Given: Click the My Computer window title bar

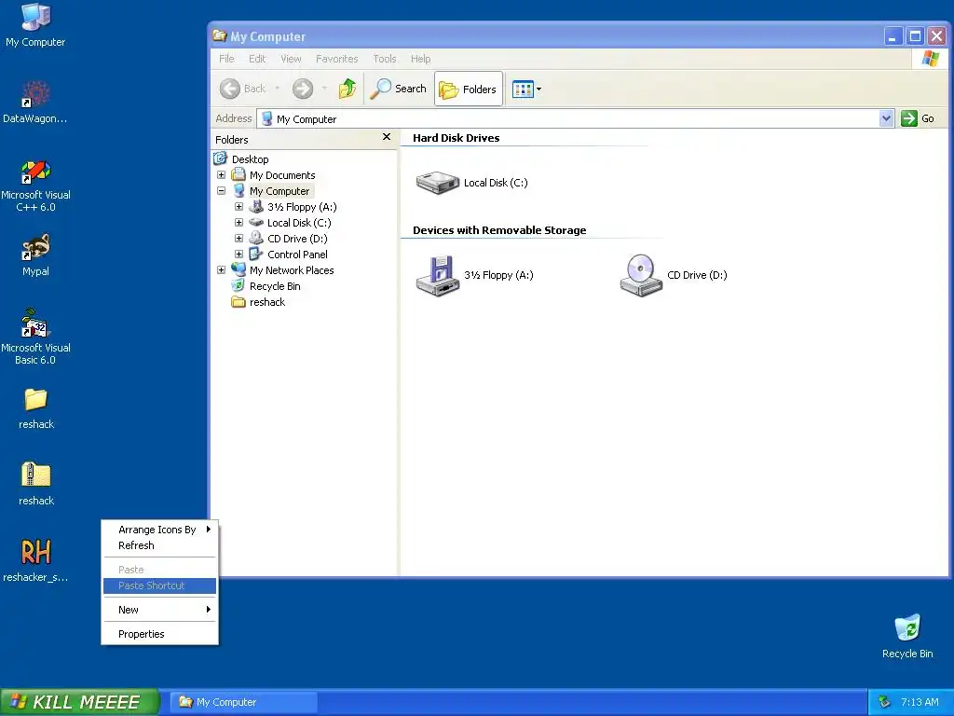Looking at the screenshot, I should point(548,36).
